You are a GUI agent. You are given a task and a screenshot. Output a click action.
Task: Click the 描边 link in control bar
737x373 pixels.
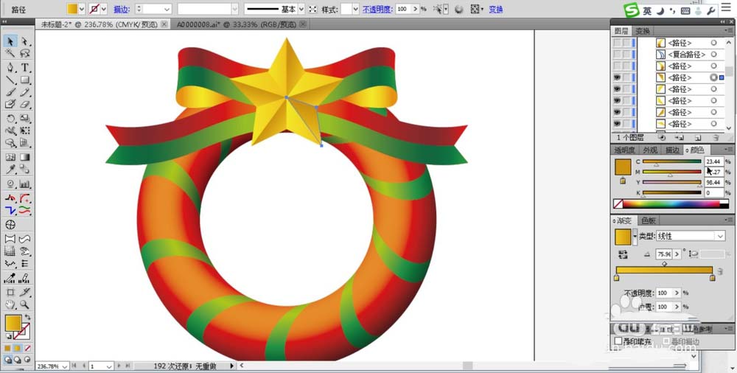pyautogui.click(x=122, y=9)
